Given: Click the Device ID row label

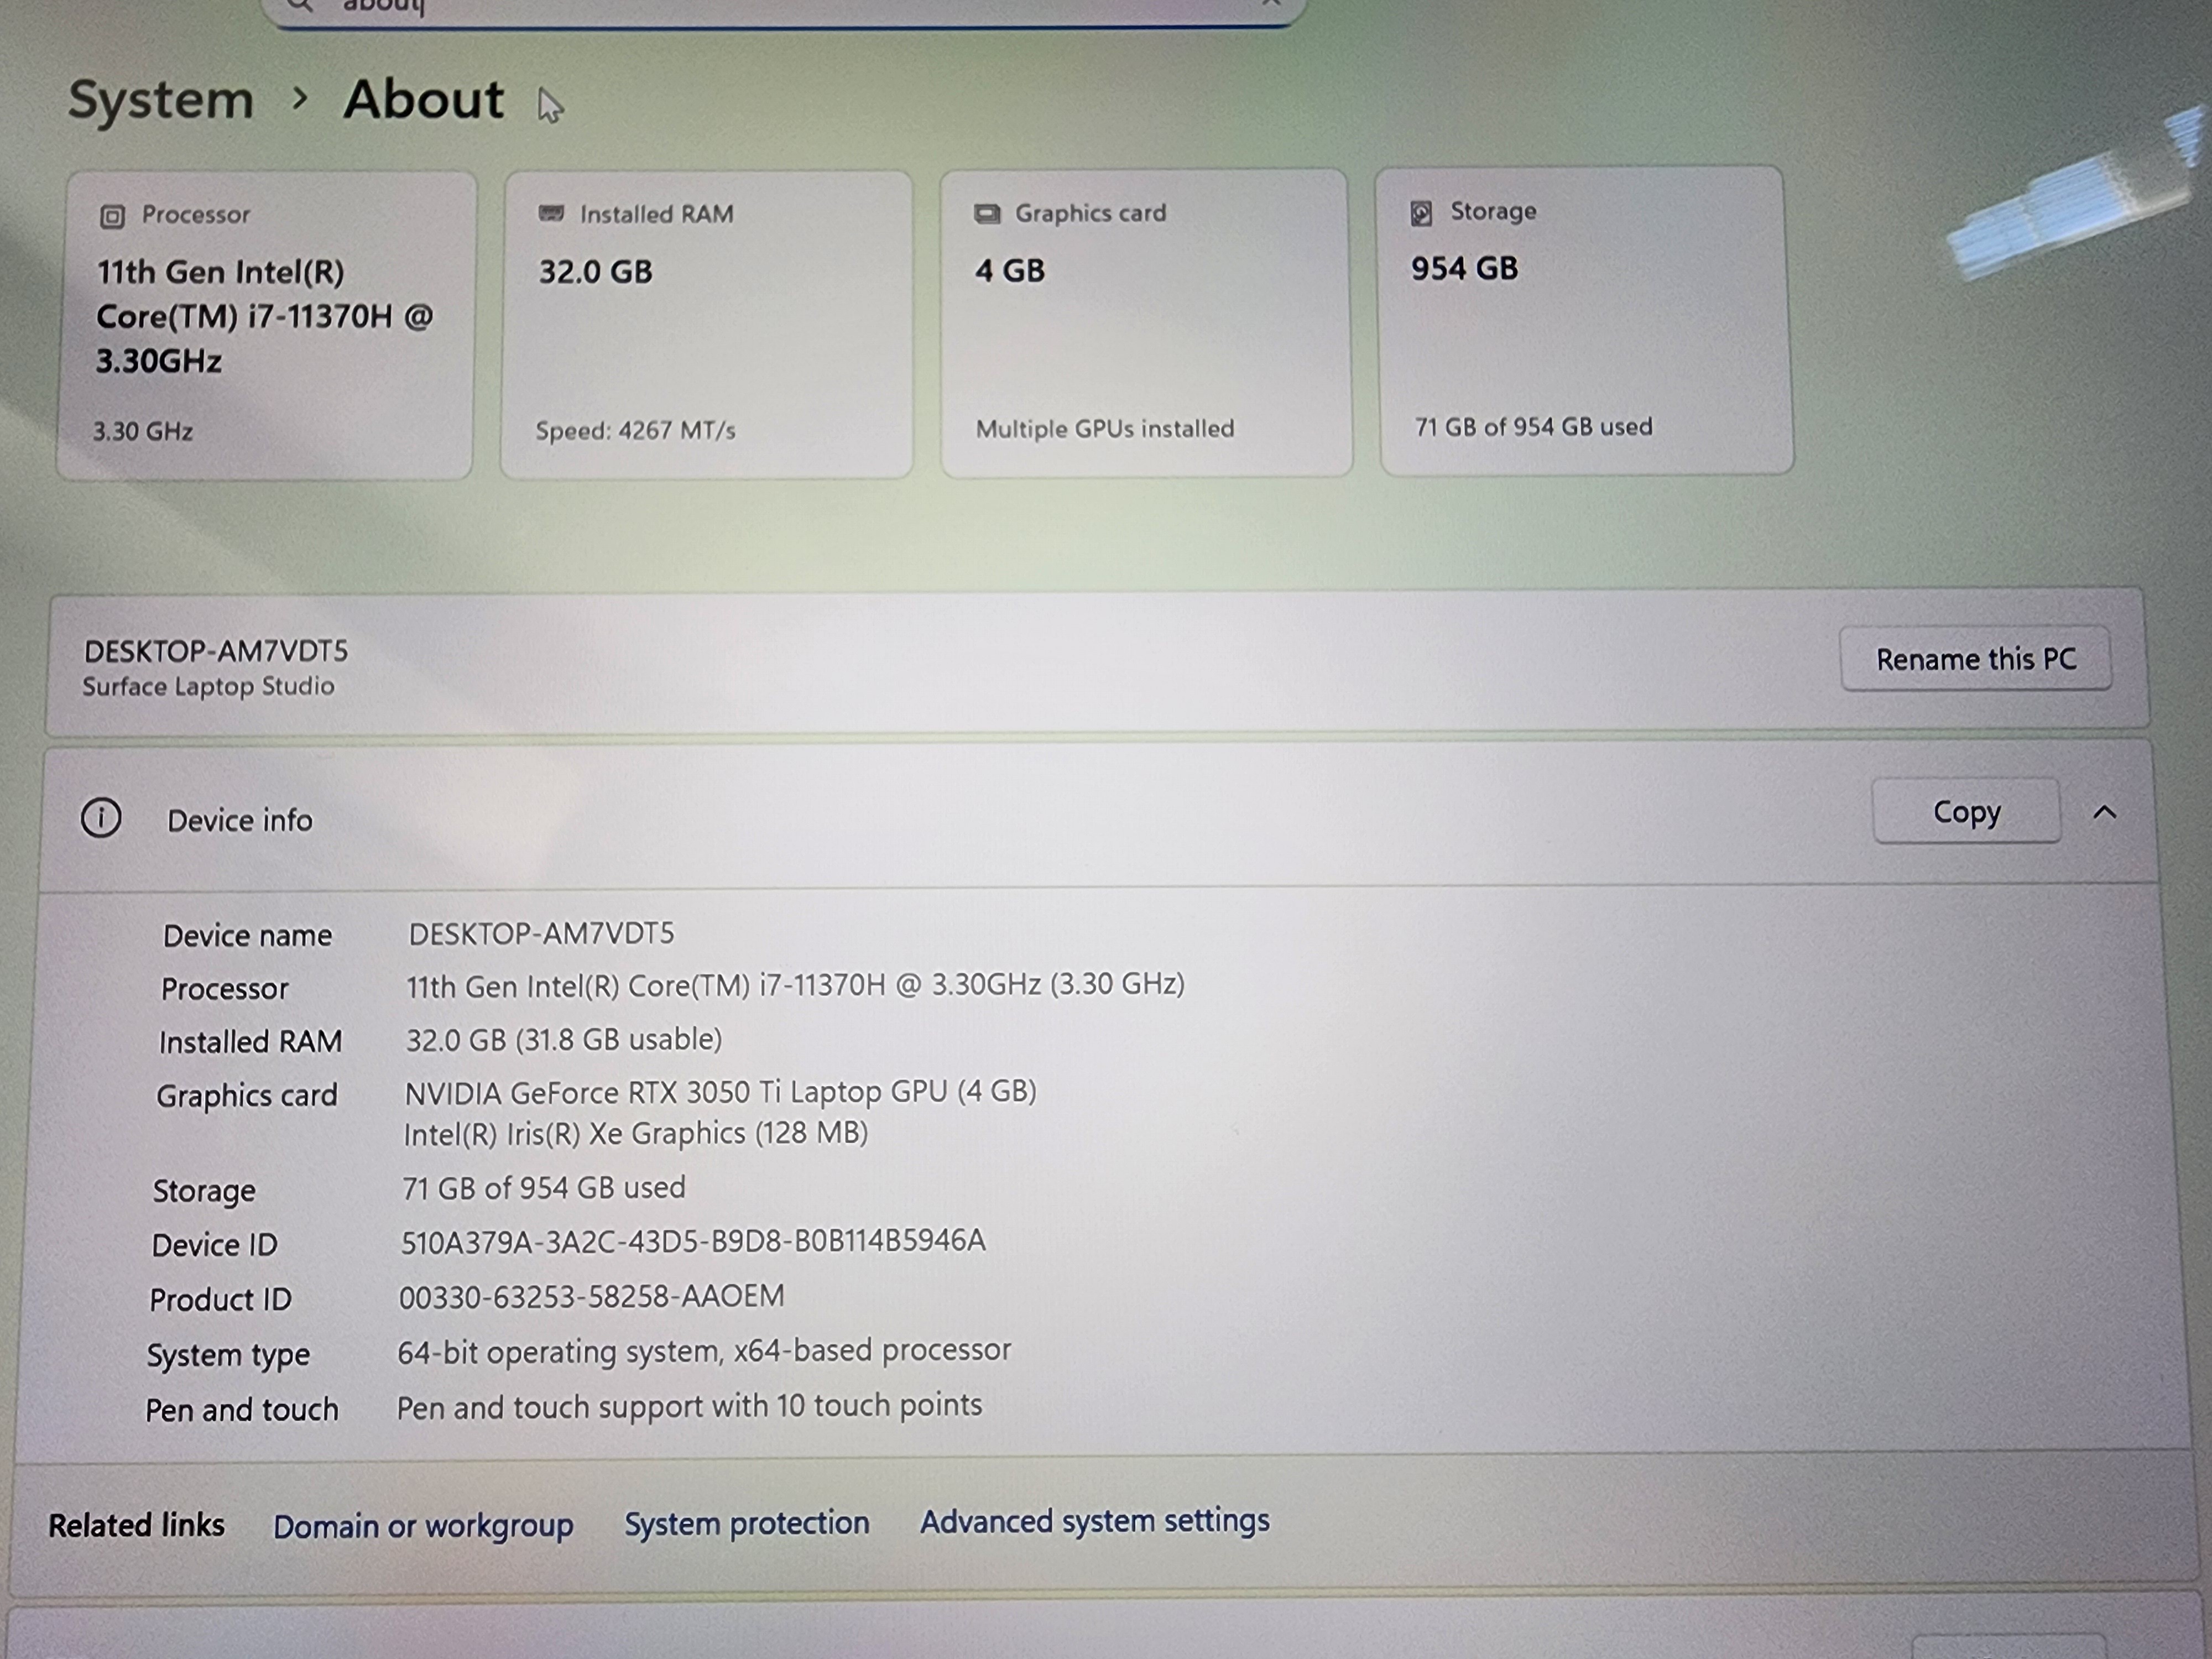Looking at the screenshot, I should pyautogui.click(x=214, y=1245).
